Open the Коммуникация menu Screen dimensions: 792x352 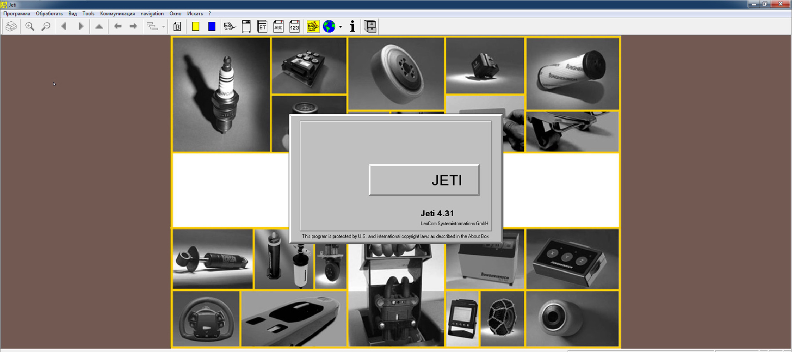tap(117, 14)
